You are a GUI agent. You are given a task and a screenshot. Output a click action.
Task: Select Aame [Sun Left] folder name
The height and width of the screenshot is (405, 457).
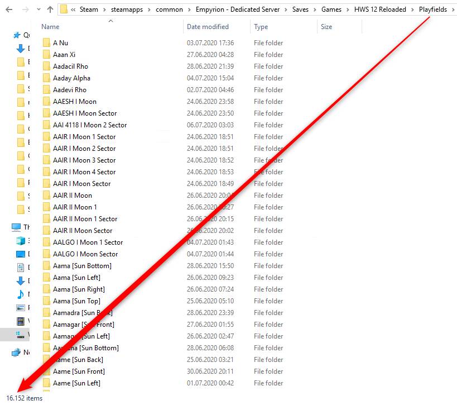[76, 383]
